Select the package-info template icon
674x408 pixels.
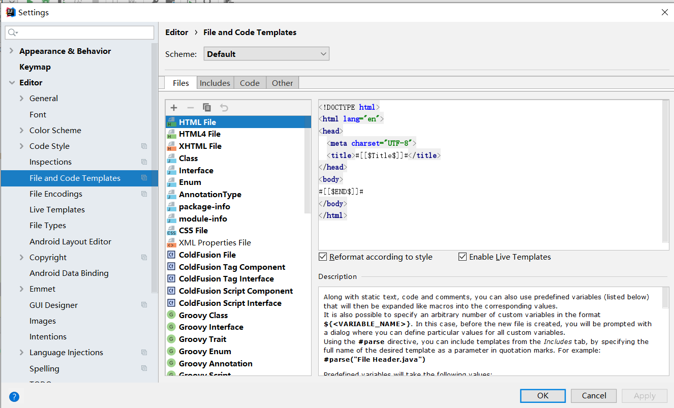171,207
